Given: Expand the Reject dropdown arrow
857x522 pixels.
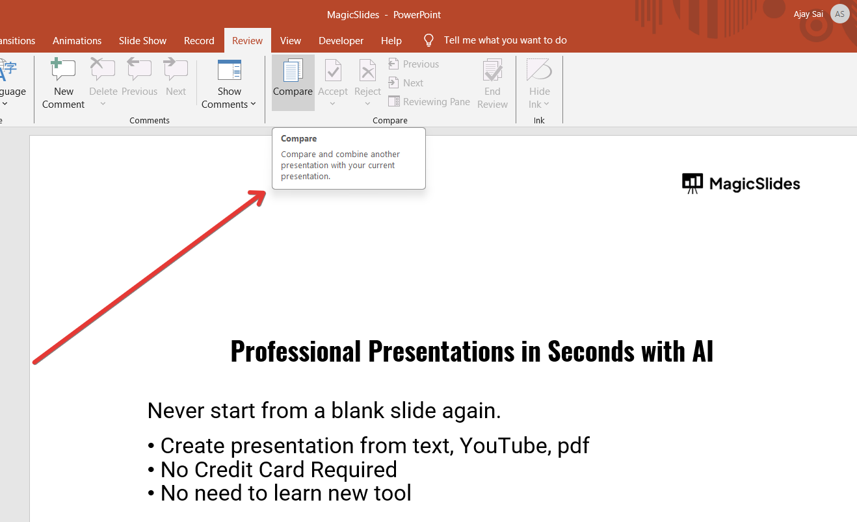Looking at the screenshot, I should 367,104.
